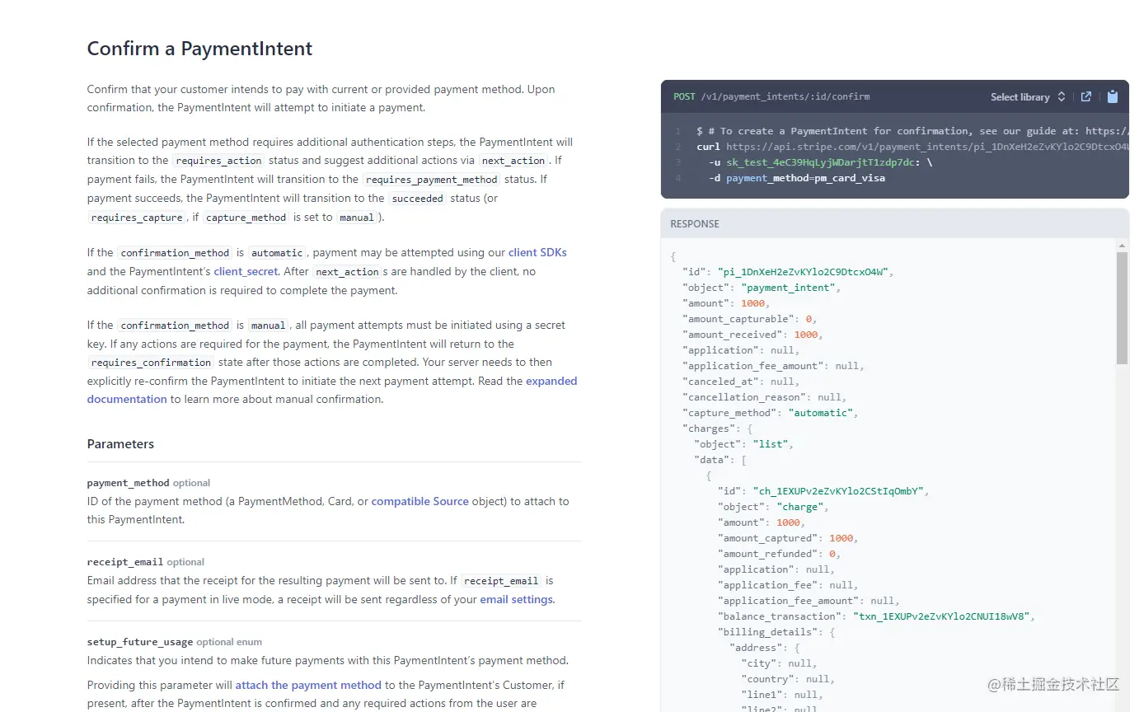
Task: Click the POST endpoint path in code header
Action: pyautogui.click(x=785, y=96)
